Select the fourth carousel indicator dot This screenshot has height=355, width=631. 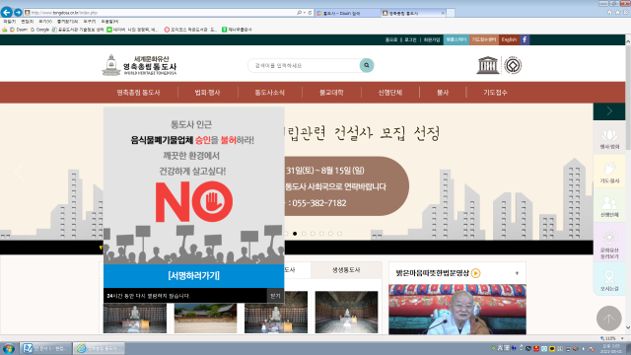click(313, 234)
